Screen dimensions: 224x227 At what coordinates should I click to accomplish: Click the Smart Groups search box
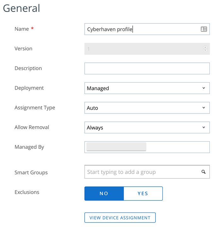(x=142, y=172)
